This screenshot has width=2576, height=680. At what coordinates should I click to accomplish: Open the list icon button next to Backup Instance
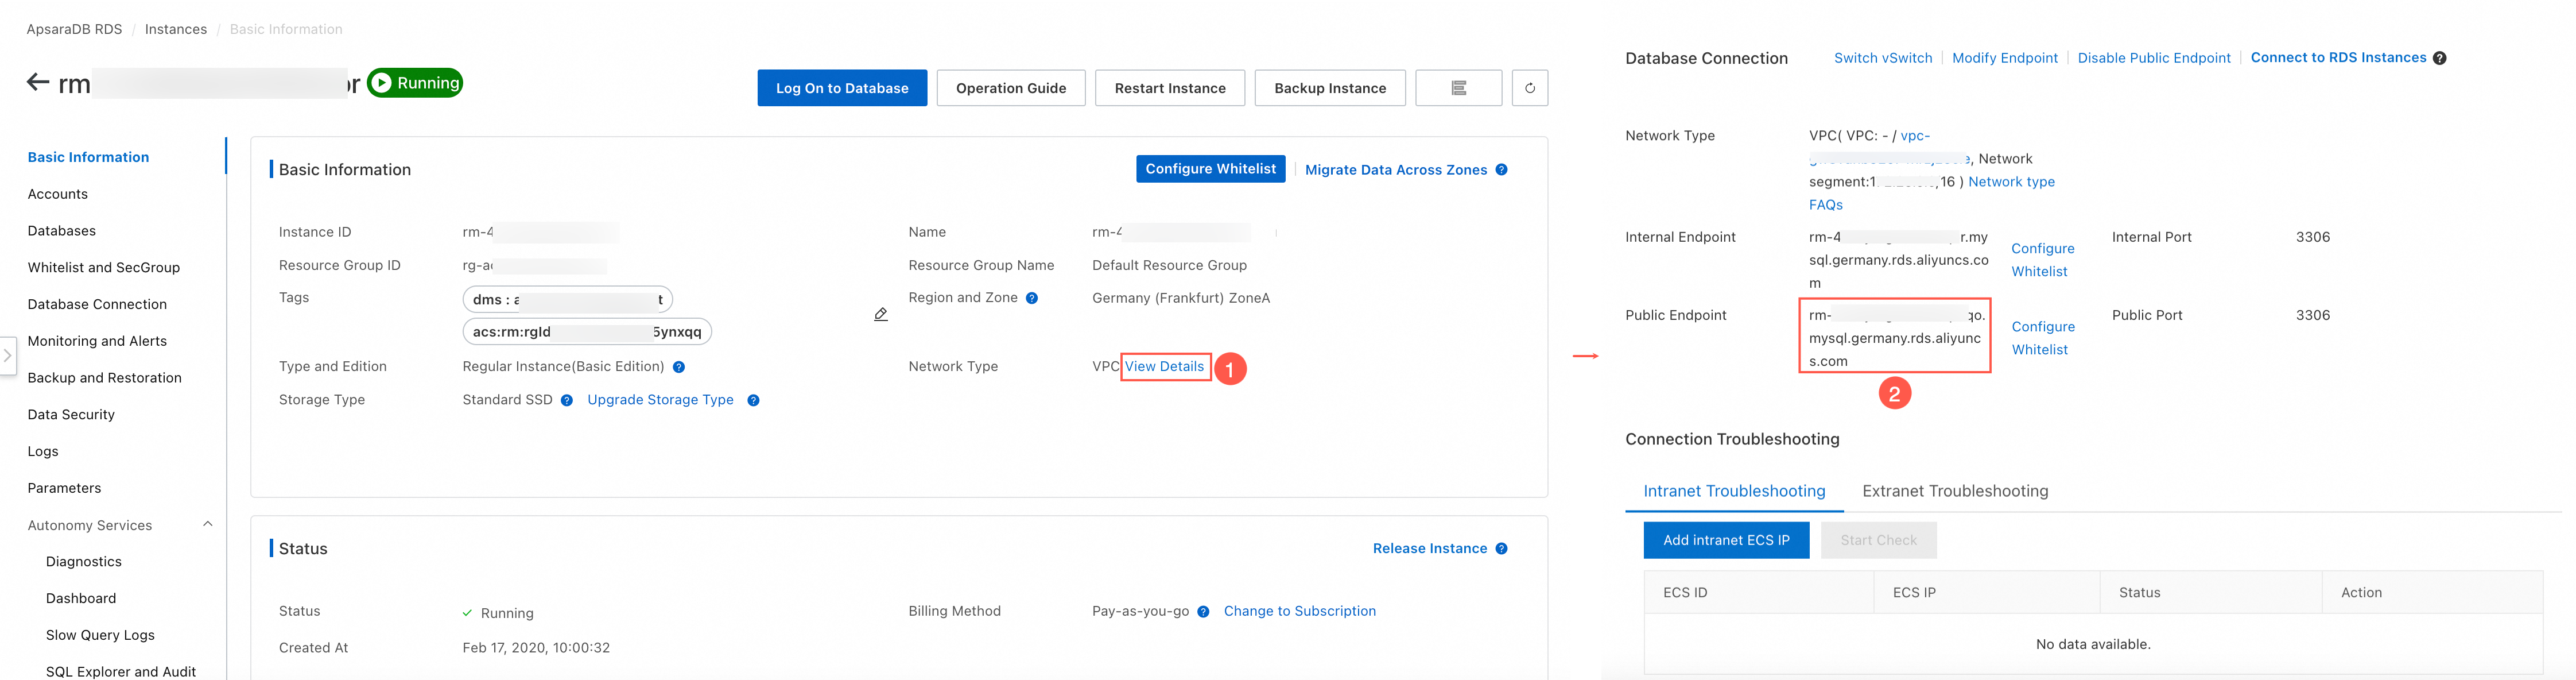pos(1459,88)
